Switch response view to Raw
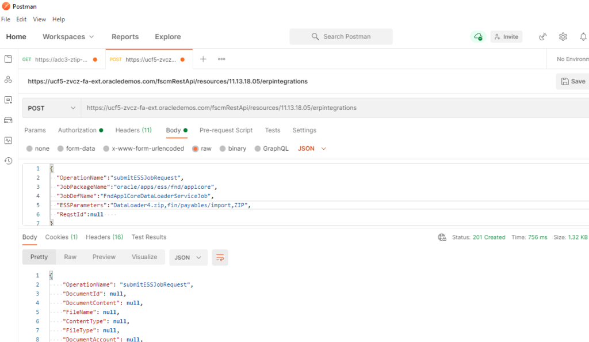 [x=70, y=257]
